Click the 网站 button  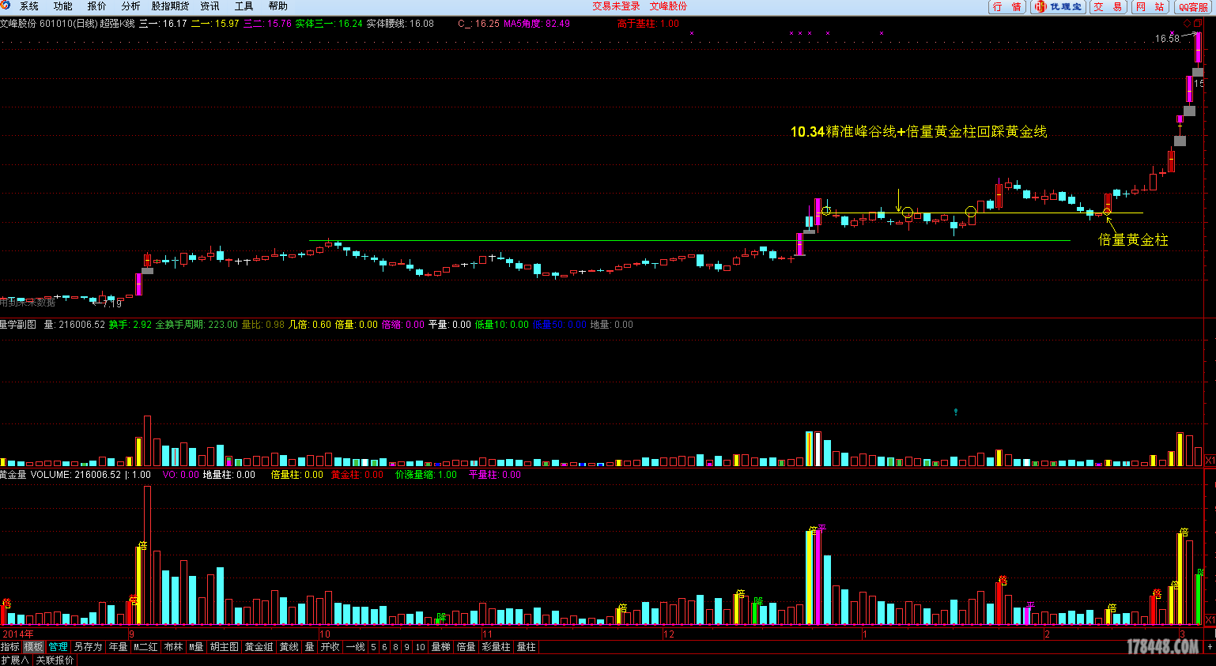pos(1150,6)
